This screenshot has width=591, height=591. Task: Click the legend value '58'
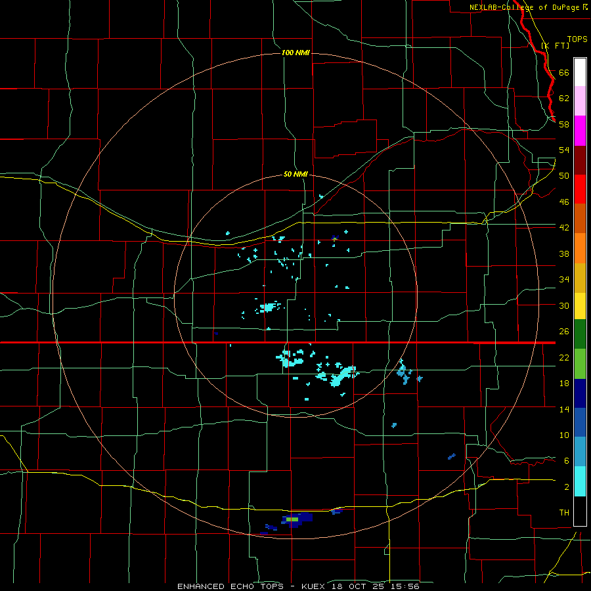click(x=564, y=124)
